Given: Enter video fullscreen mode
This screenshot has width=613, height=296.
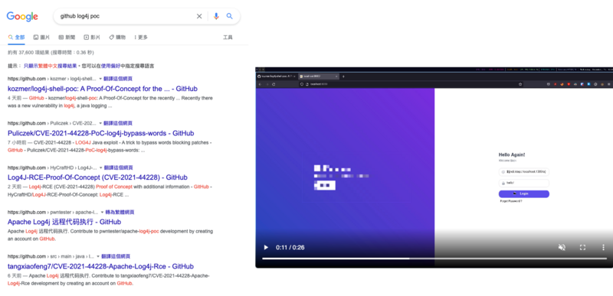Looking at the screenshot, I should [582, 247].
